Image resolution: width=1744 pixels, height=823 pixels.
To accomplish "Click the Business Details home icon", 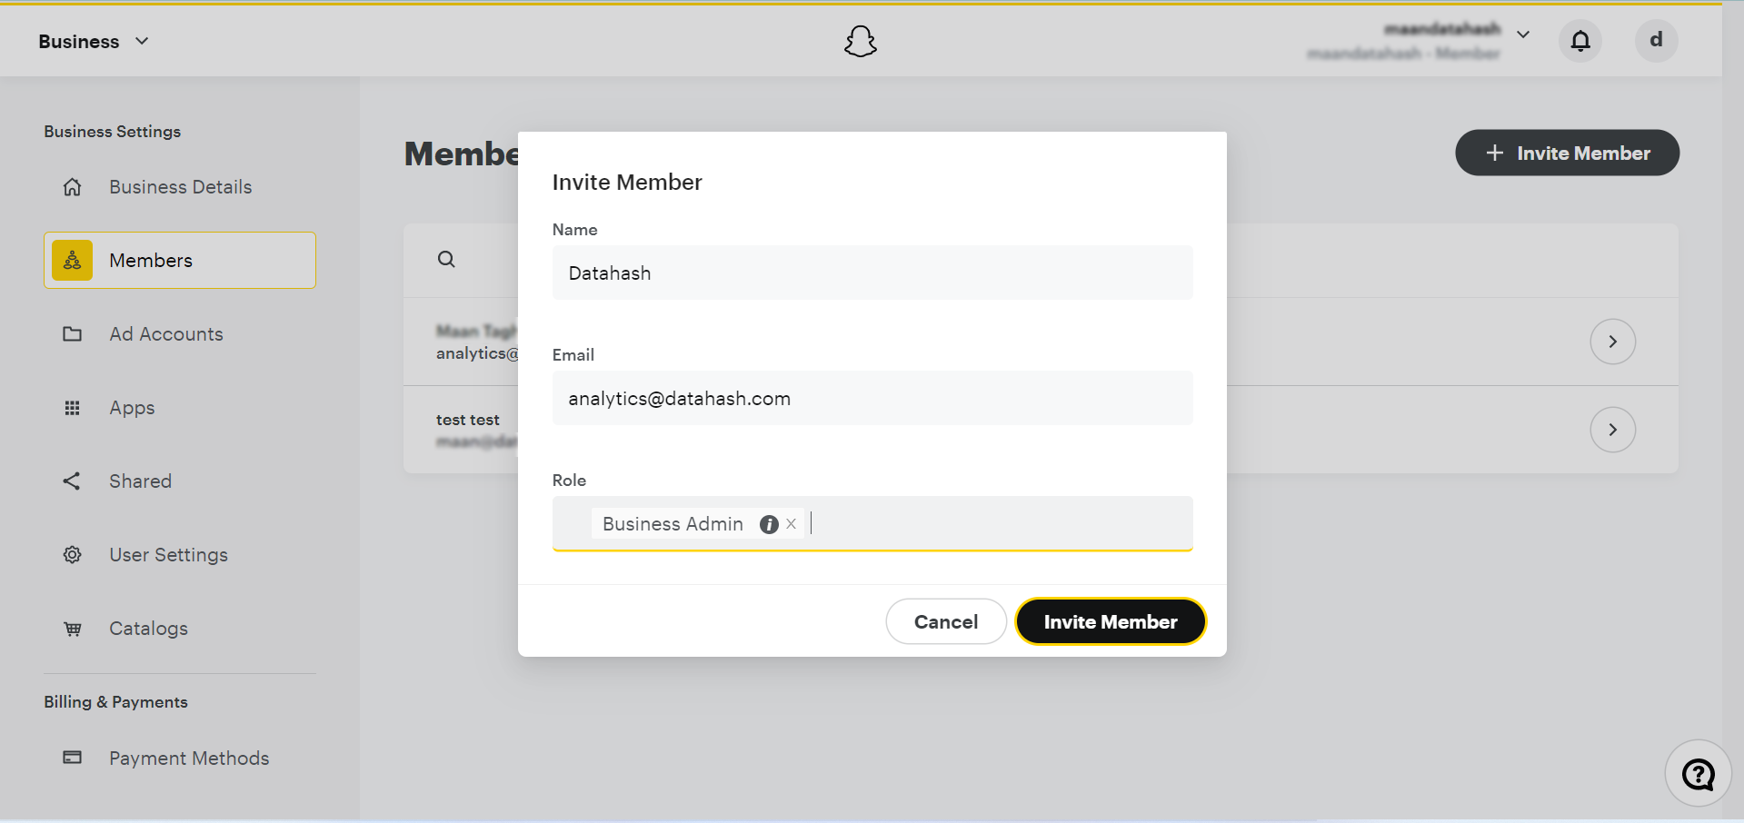I will tap(73, 187).
